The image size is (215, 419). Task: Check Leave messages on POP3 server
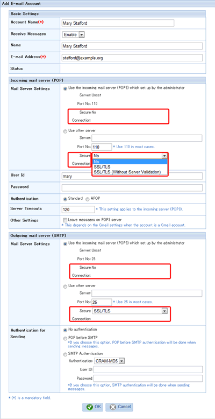click(x=64, y=220)
